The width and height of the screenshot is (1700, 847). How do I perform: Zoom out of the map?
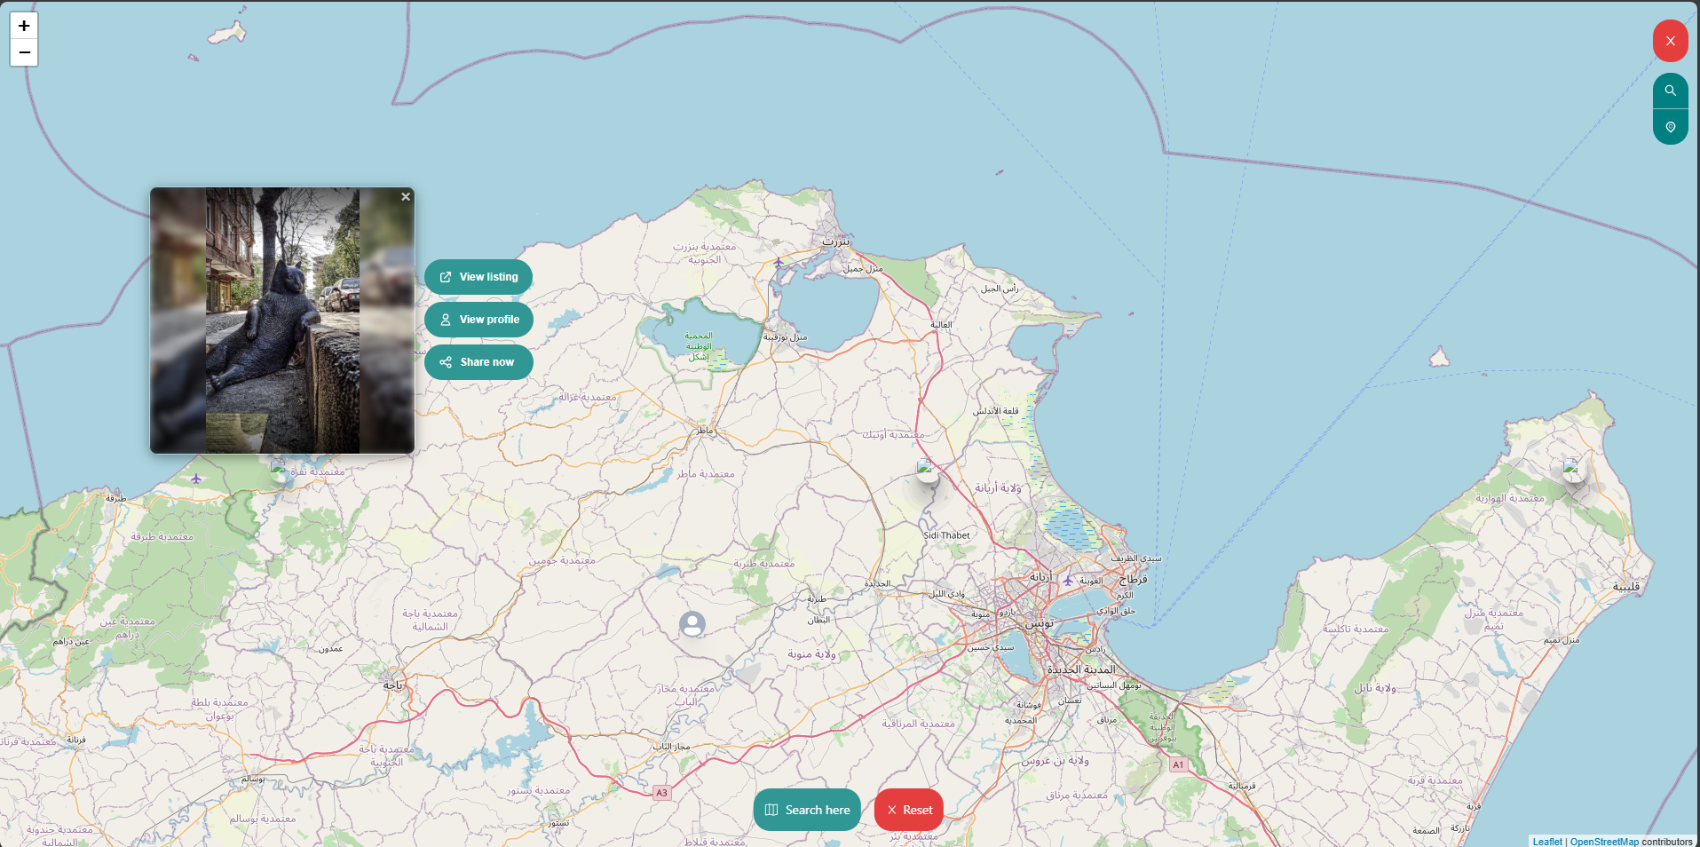[24, 53]
